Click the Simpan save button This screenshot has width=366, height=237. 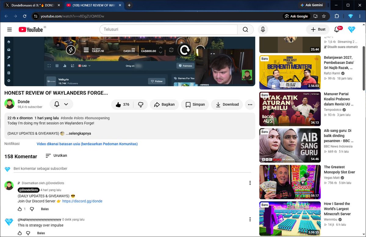tap(195, 104)
